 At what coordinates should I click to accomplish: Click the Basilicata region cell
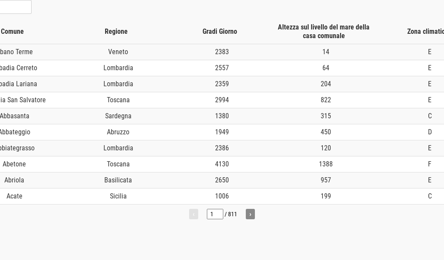point(118,180)
